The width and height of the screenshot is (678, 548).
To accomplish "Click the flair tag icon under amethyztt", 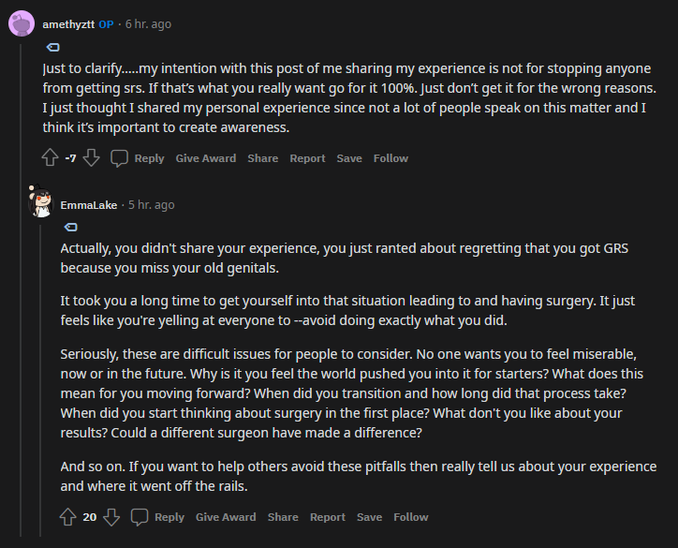I will [x=52, y=47].
